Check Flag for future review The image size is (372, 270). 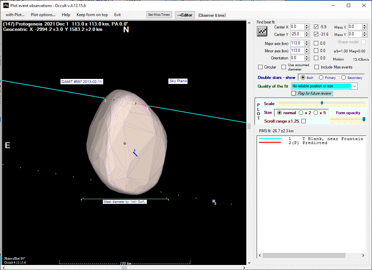[294, 93]
